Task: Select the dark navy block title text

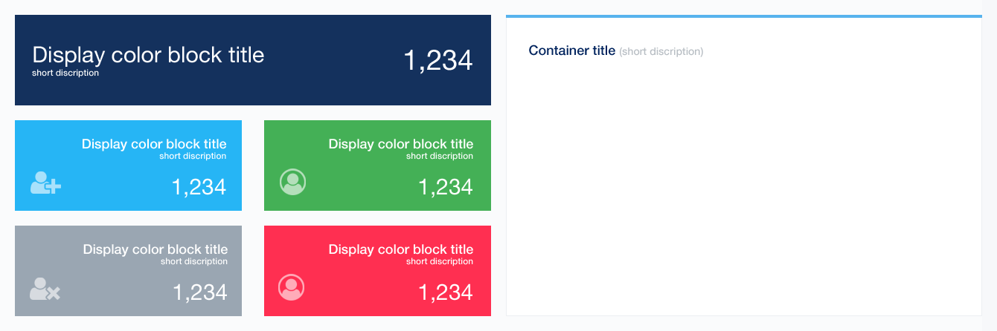Action: (148, 55)
